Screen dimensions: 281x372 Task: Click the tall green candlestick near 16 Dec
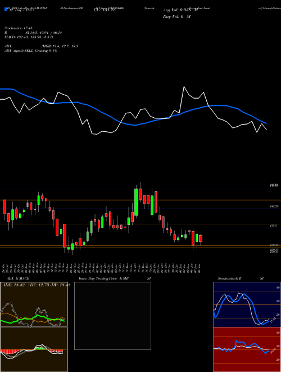(136, 202)
